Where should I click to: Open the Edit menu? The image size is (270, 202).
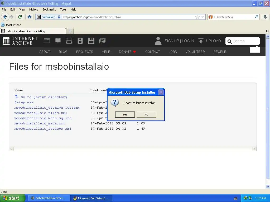tap(13, 9)
